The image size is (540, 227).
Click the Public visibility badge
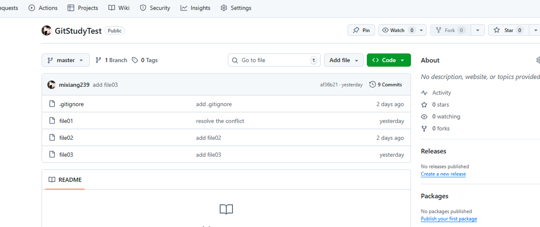[114, 31]
